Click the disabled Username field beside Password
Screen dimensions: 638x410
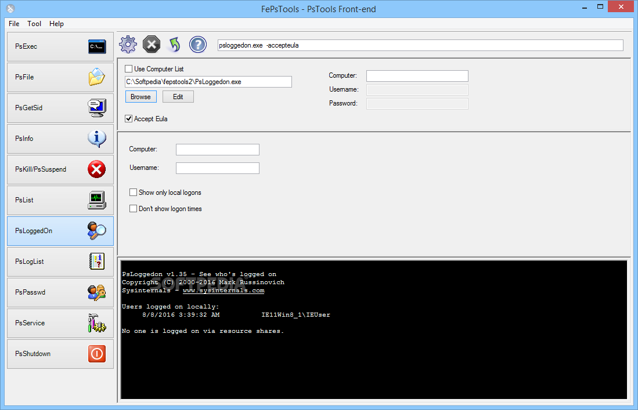coord(417,90)
